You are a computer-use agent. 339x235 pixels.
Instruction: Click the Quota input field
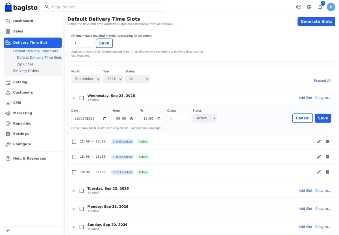(178, 118)
